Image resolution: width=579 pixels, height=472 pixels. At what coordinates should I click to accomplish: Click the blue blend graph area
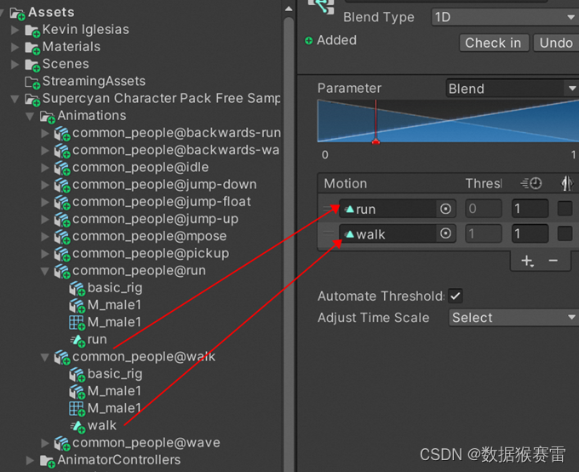click(x=448, y=121)
